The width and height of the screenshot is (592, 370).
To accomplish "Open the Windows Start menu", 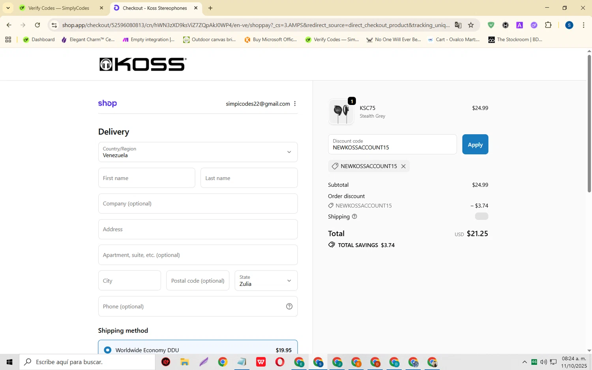I will pyautogui.click(x=9, y=362).
